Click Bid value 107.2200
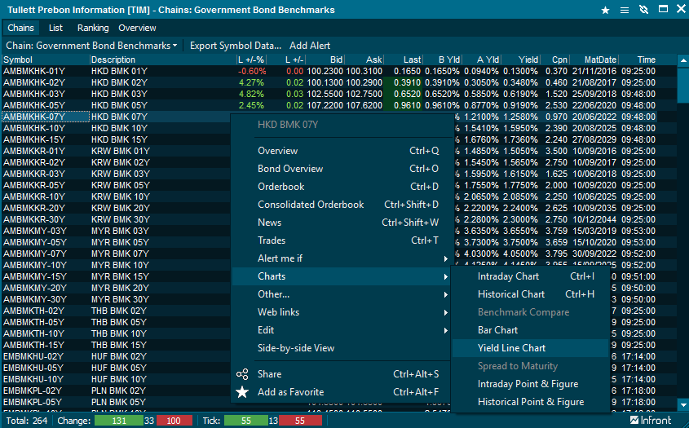Image resolution: width=689 pixels, height=428 pixels. 325,105
